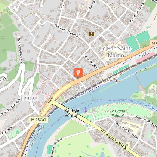
Task: Click the Rue des Coteaux label
Action: [11, 107]
